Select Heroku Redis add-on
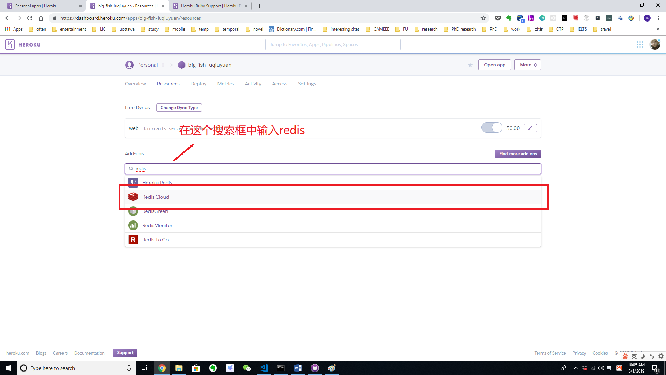666x375 pixels. coord(157,183)
